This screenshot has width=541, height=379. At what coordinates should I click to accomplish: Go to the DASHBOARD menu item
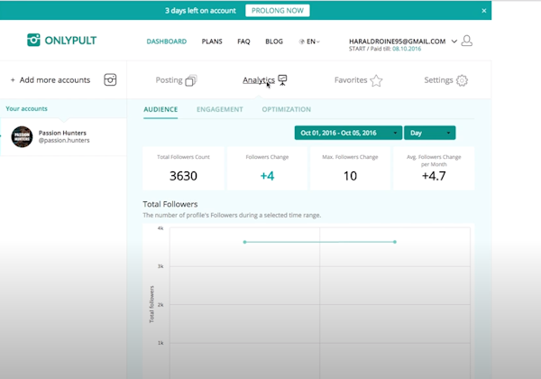point(166,42)
